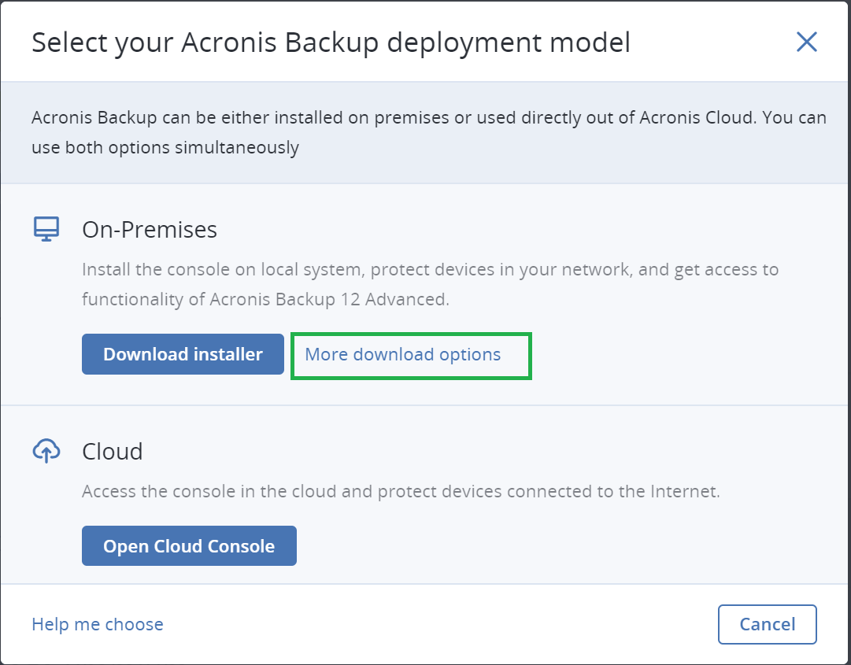Image resolution: width=851 pixels, height=665 pixels.
Task: Open the Help me choose link
Action: (x=97, y=624)
